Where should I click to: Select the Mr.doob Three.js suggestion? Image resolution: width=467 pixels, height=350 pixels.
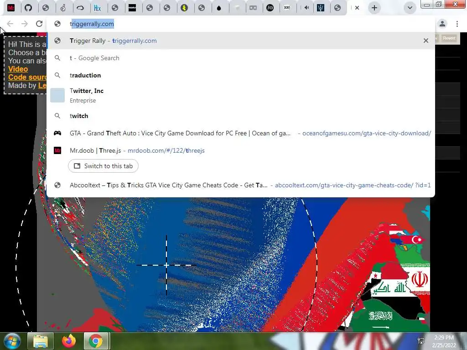(x=241, y=150)
